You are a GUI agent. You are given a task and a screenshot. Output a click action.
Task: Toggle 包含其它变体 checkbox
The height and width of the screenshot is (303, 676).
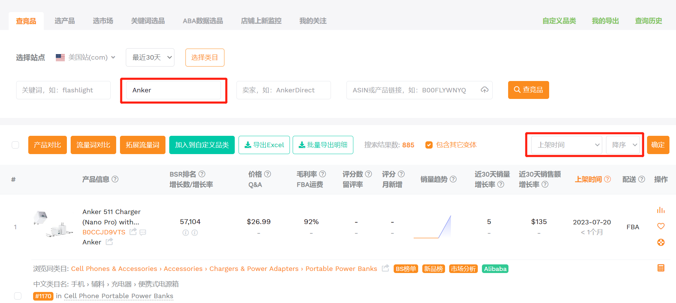tap(429, 145)
